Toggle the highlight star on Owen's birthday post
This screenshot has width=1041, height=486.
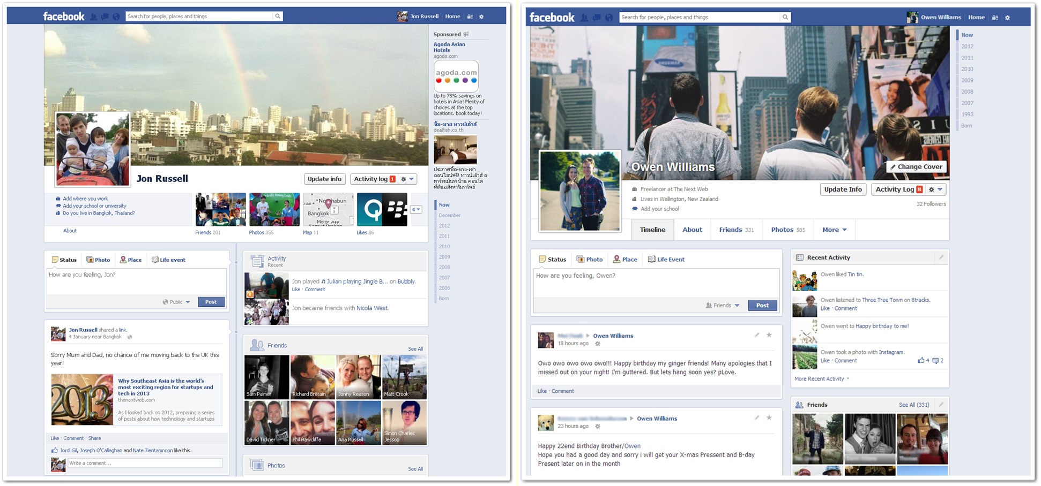770,335
